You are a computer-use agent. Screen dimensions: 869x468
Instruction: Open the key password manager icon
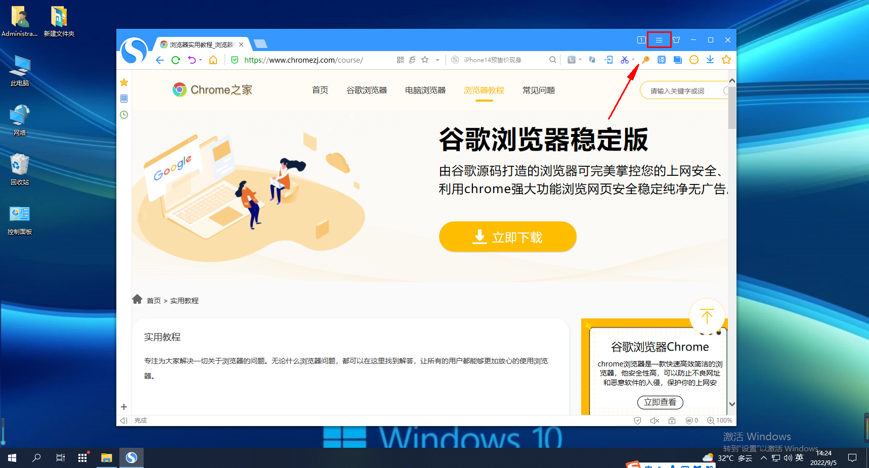645,60
